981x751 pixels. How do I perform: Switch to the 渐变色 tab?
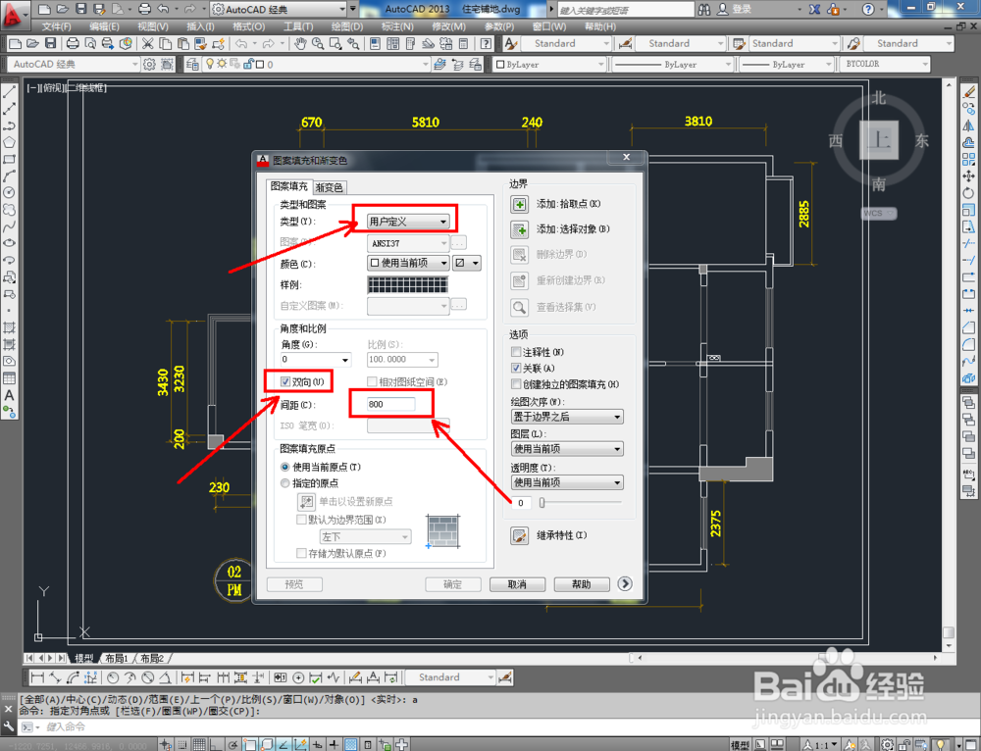pyautogui.click(x=329, y=187)
